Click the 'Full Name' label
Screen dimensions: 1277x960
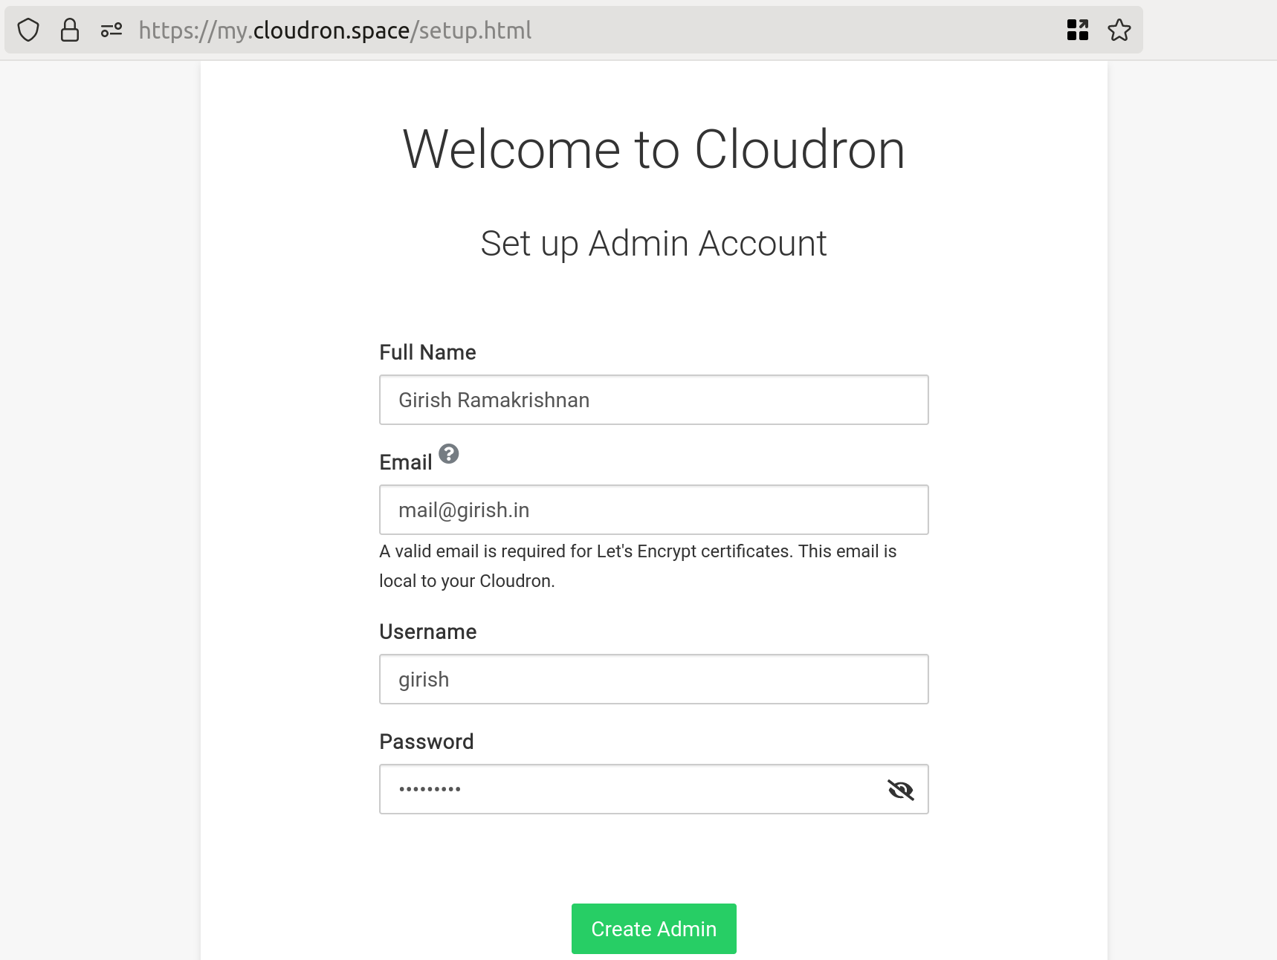click(x=427, y=352)
